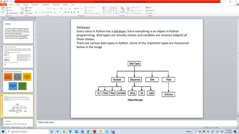Toggle Strikethrough formatting

point(48,12)
